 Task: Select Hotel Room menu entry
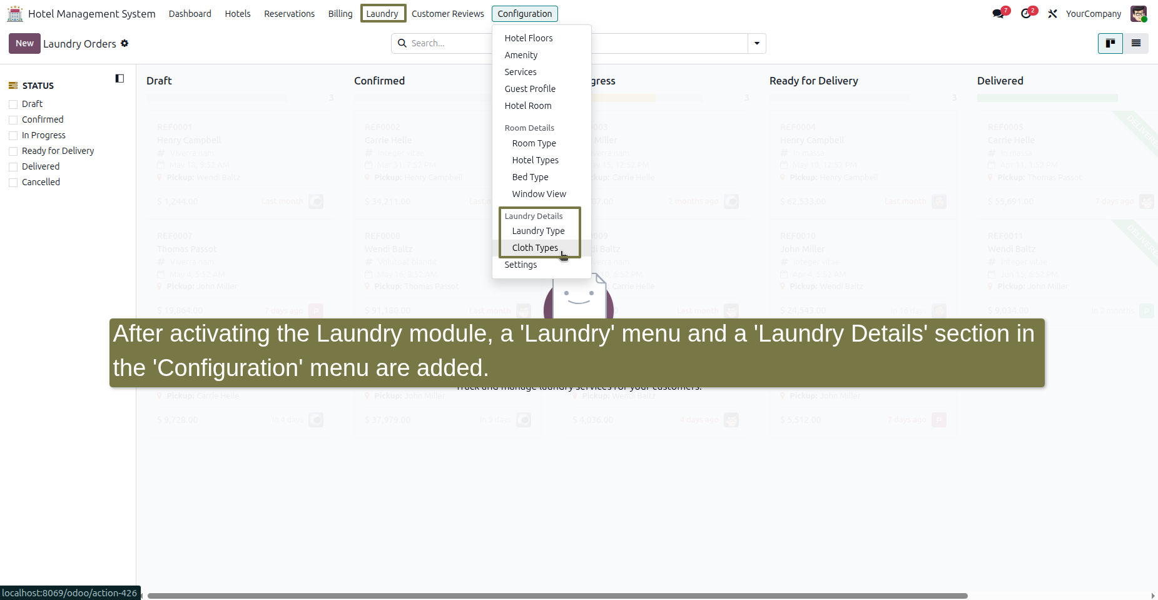[542, 106]
